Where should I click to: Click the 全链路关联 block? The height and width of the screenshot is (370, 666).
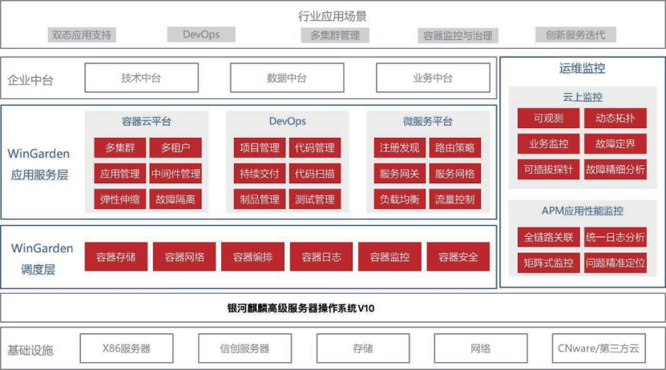coord(548,237)
